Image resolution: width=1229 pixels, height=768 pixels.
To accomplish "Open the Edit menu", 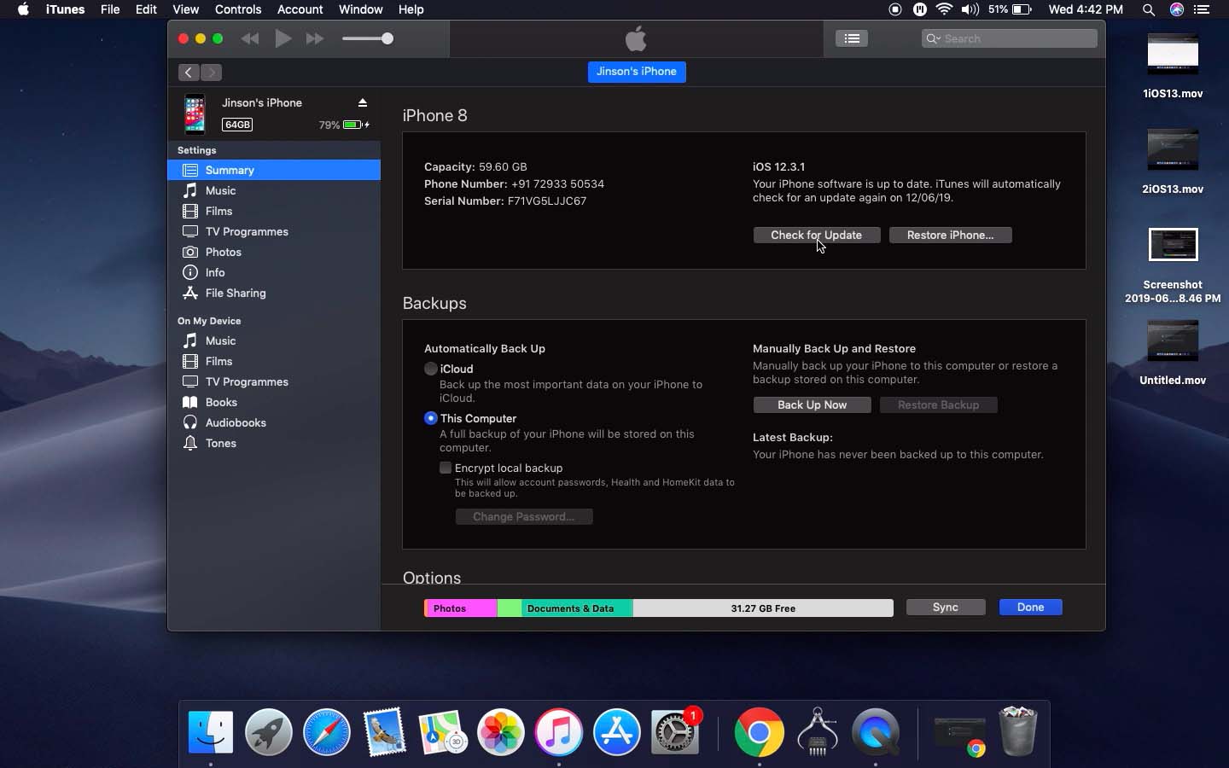I will click(x=146, y=9).
